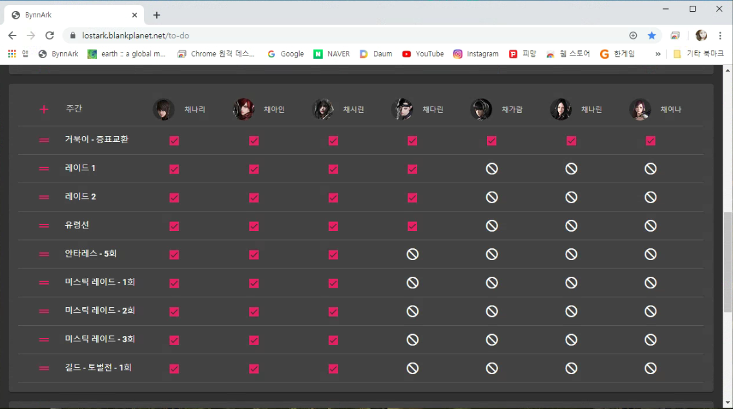Click the disabled icon for 레이드 2 under 채나린

click(x=572, y=197)
